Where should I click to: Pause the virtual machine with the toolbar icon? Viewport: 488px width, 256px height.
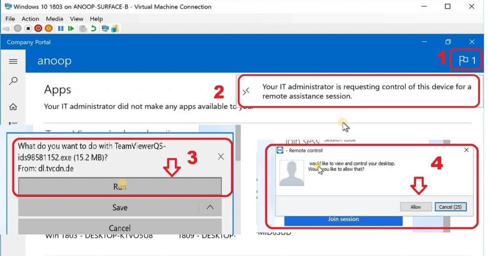pos(61,29)
